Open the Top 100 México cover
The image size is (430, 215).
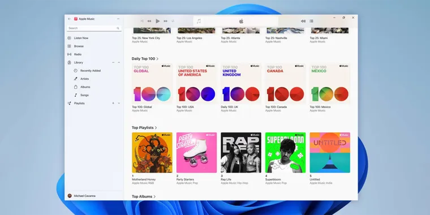click(x=330, y=84)
